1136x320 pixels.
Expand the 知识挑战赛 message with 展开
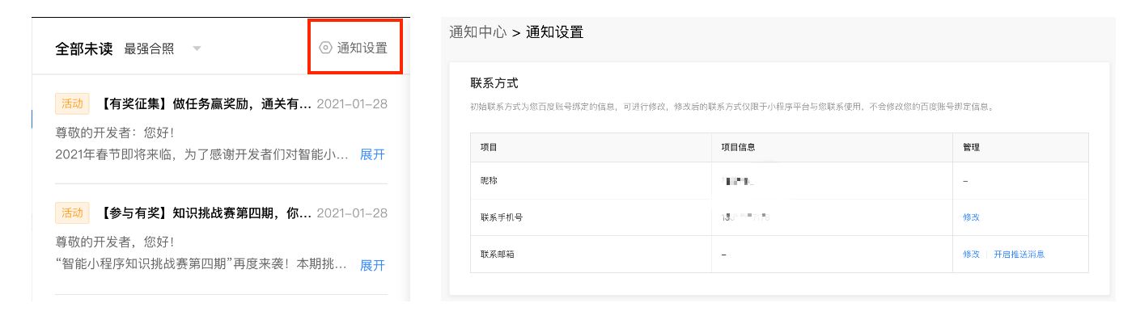pyautogui.click(x=372, y=265)
